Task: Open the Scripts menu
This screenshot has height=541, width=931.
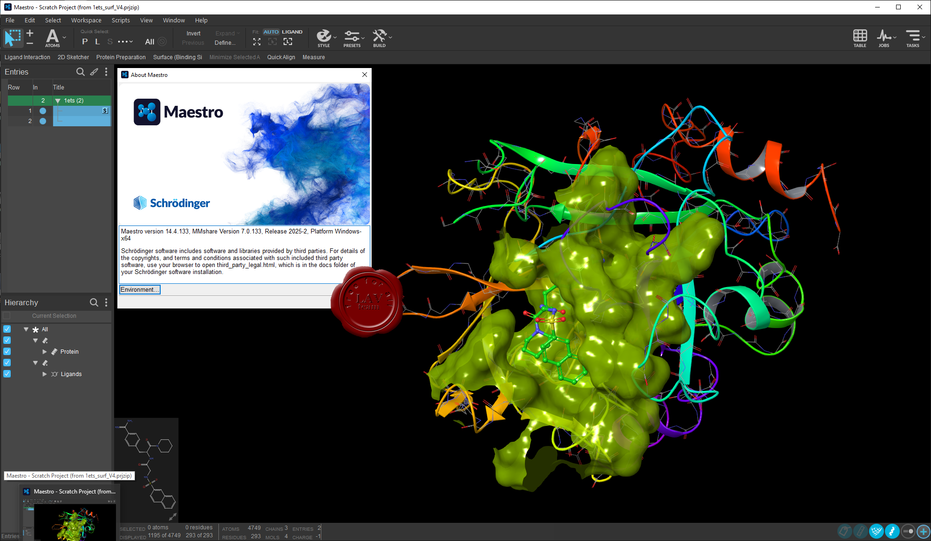Action: [121, 20]
